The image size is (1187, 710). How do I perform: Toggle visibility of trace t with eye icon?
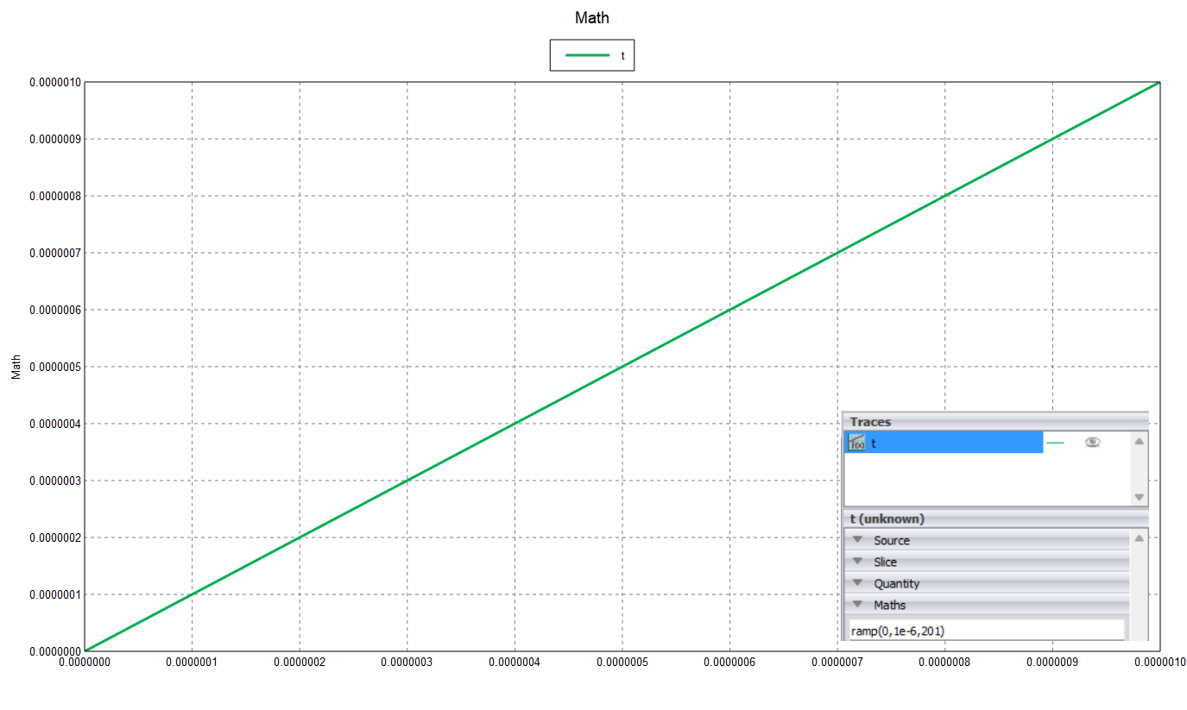[1093, 443]
